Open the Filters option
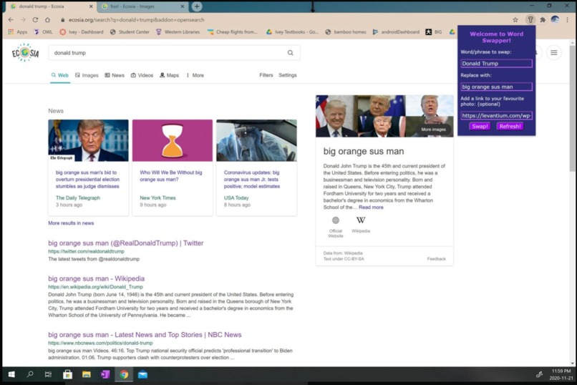This screenshot has width=577, height=385. [266, 75]
